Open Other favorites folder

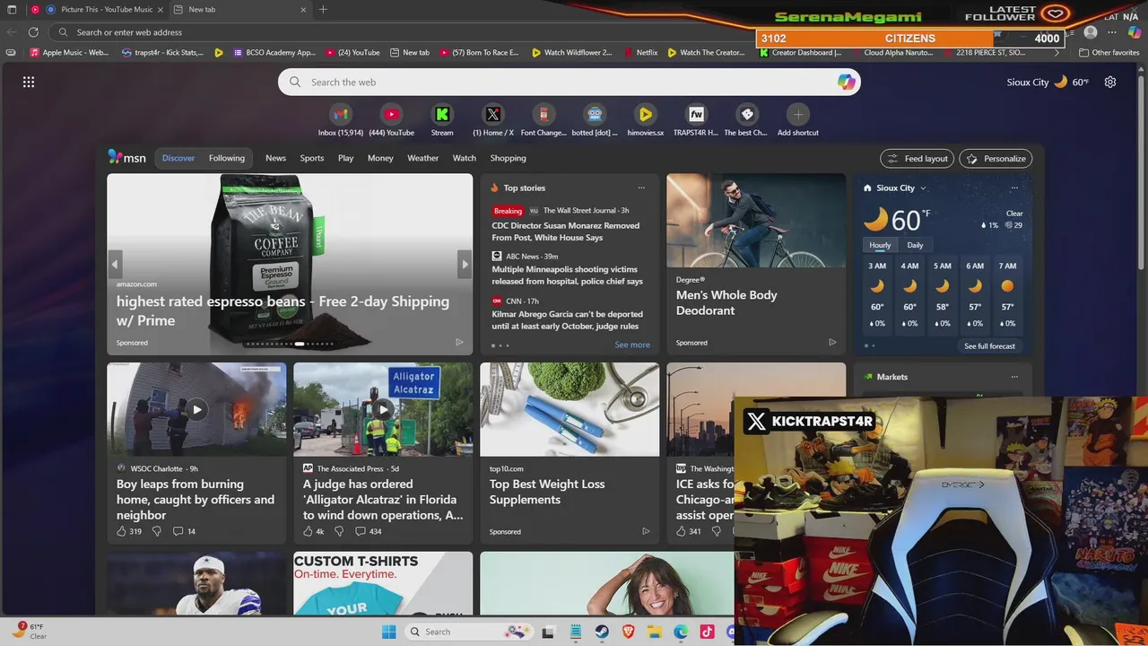click(x=1109, y=53)
